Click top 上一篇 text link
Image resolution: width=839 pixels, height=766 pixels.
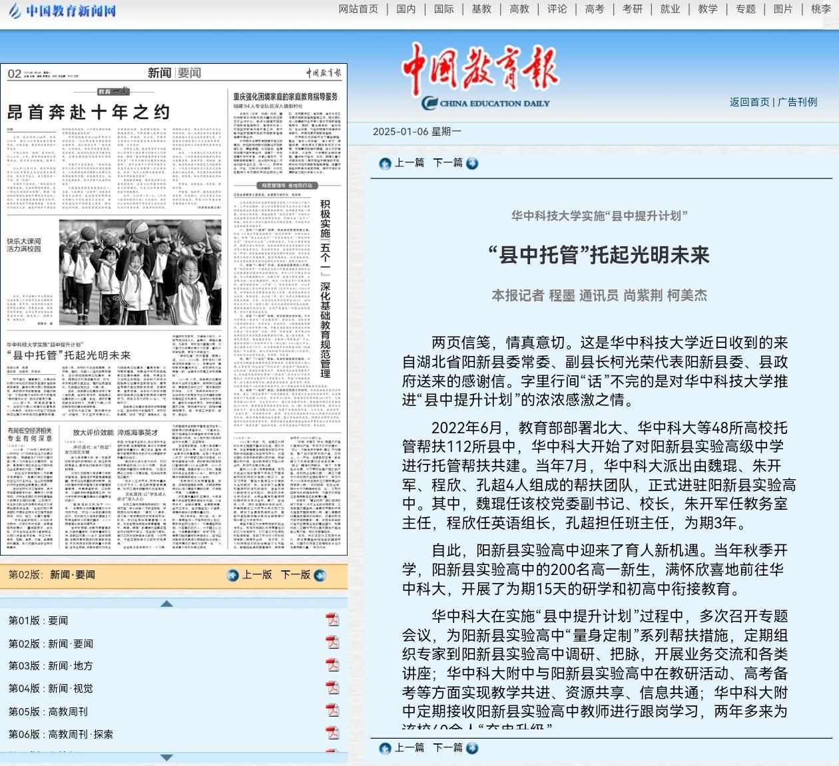click(x=409, y=162)
